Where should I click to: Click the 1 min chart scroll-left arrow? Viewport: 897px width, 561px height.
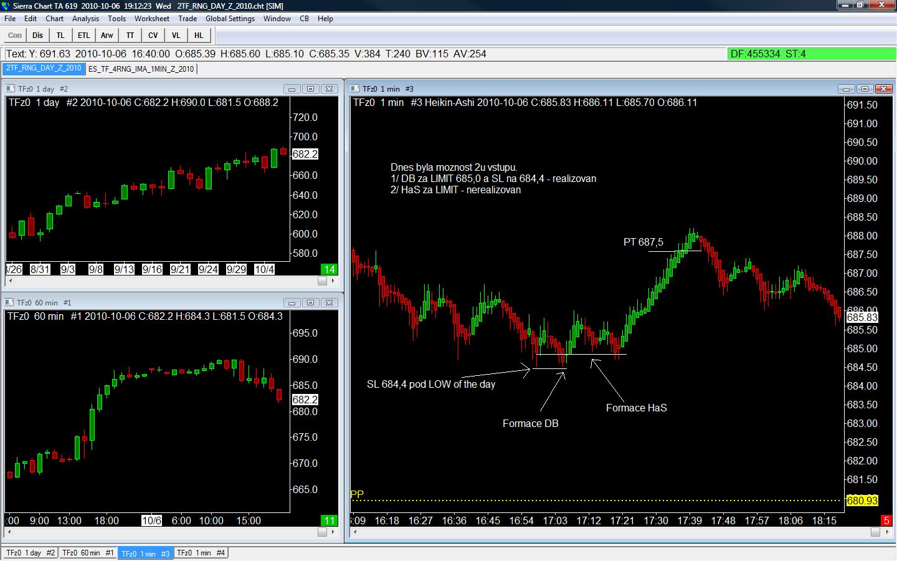[x=356, y=532]
